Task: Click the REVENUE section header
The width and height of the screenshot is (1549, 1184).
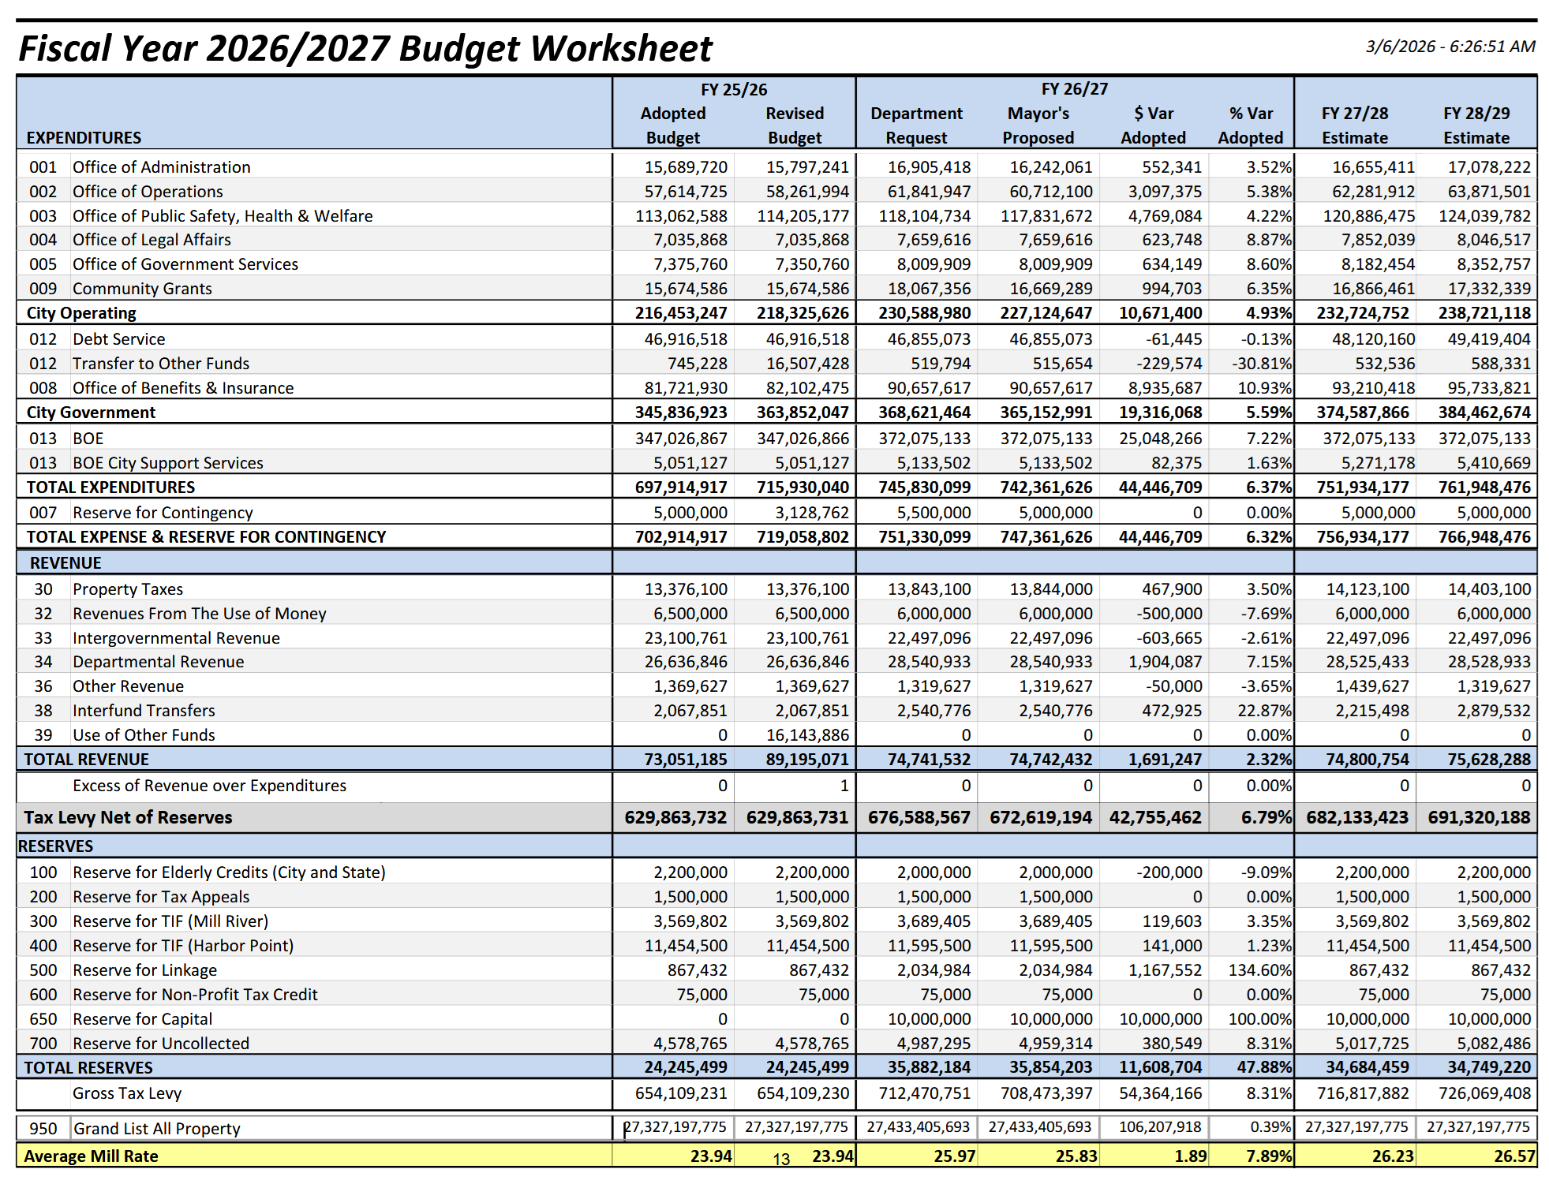Action: [65, 563]
